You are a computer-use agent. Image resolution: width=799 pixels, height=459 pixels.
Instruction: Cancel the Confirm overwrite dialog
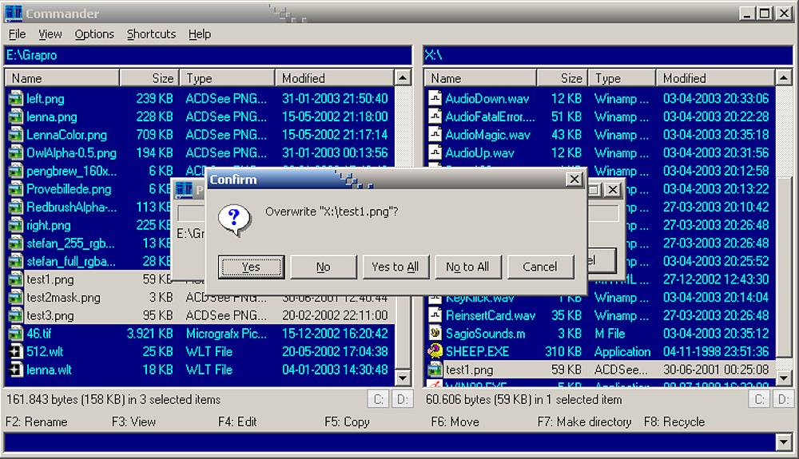(540, 267)
